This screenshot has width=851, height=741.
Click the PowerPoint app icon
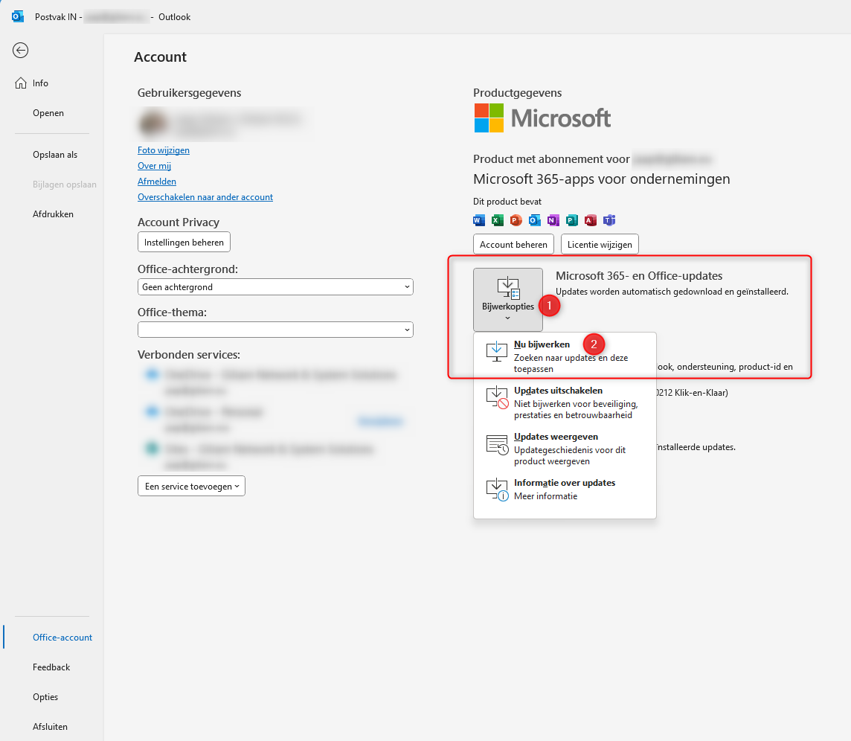point(516,220)
